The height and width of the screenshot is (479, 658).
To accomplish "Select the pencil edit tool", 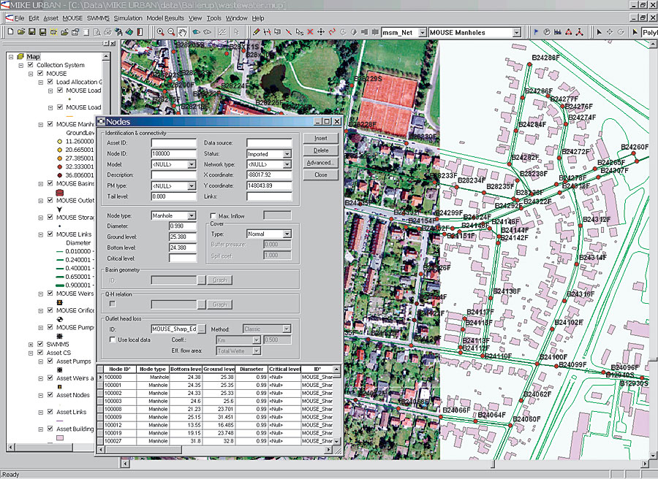I will (256, 32).
